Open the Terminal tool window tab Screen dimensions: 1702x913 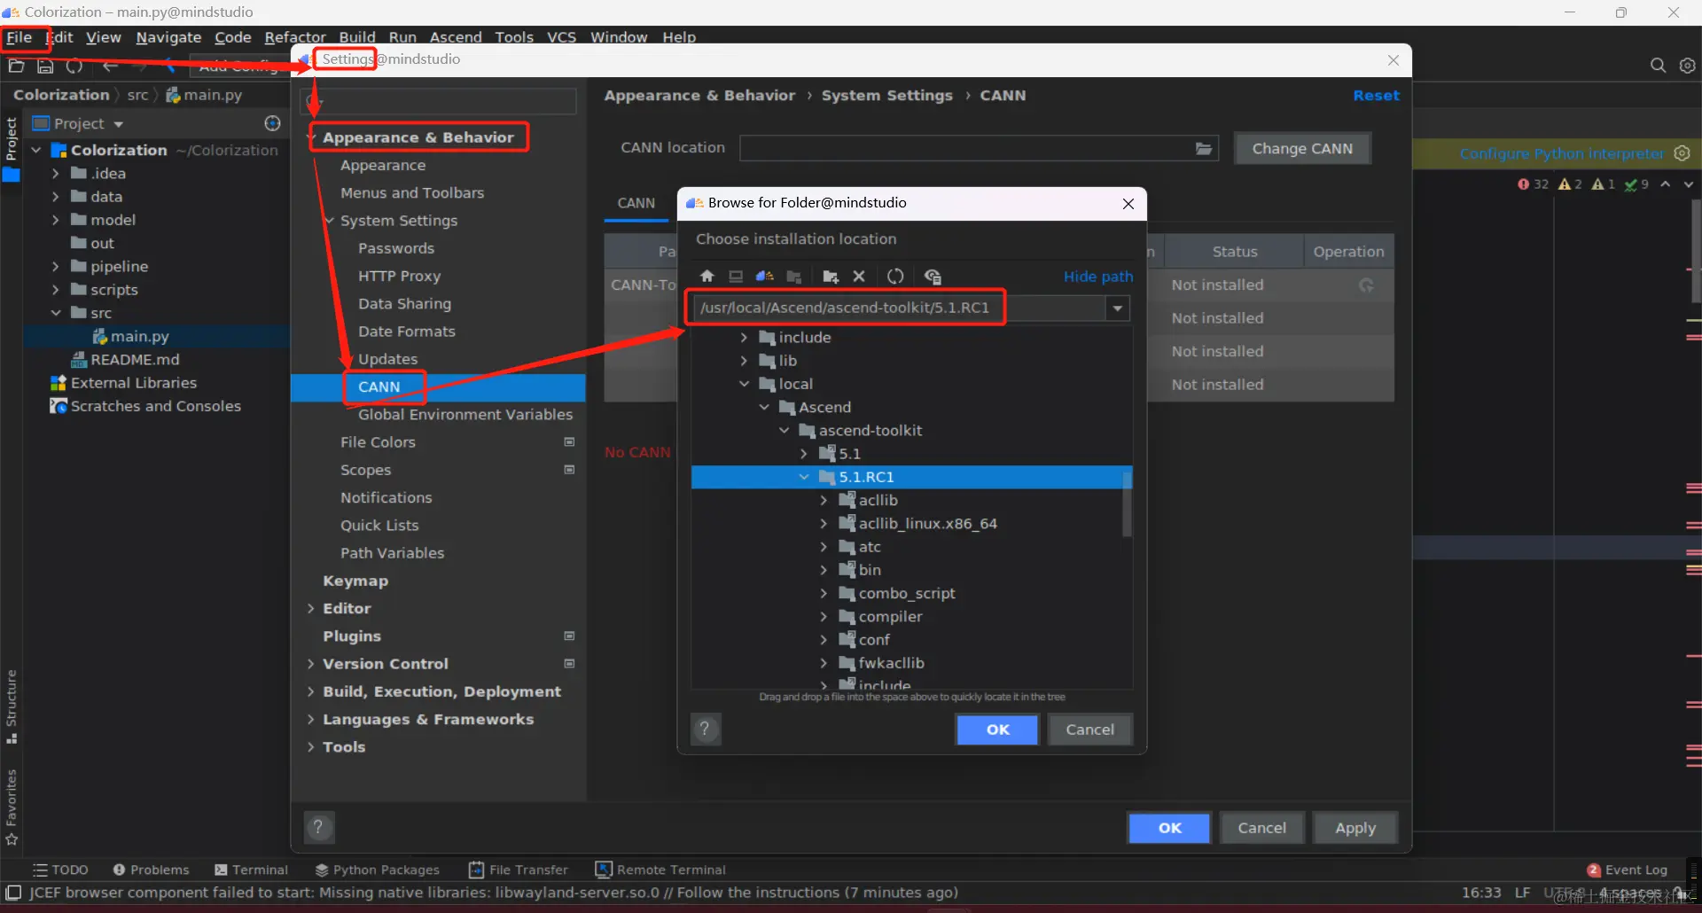[251, 870]
